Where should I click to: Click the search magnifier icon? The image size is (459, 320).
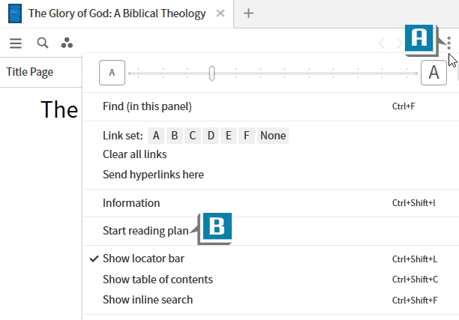coord(43,43)
